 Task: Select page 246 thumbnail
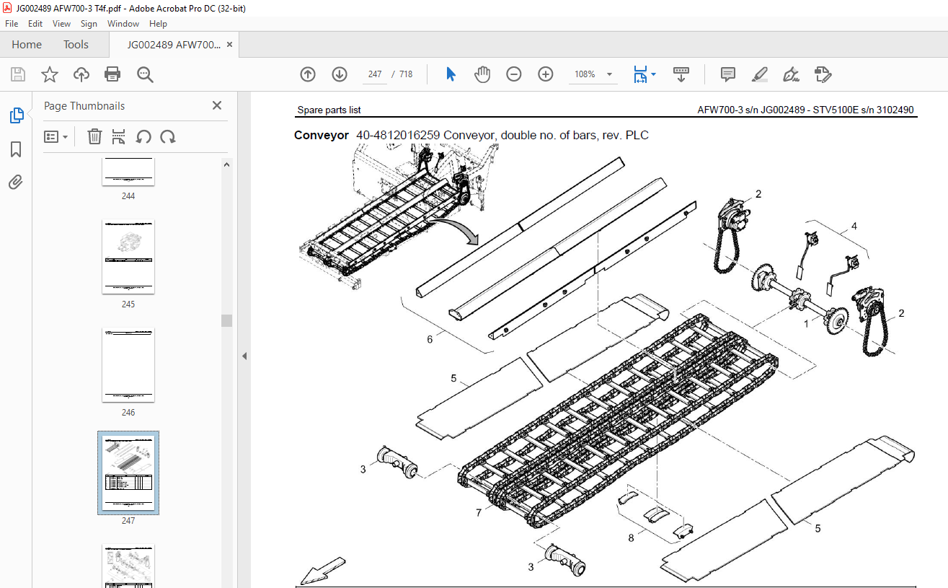pyautogui.click(x=128, y=365)
